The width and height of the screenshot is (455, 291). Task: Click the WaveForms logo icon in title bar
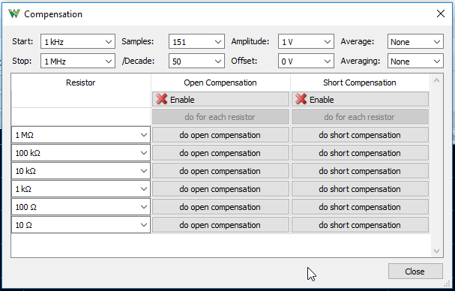pyautogui.click(x=14, y=13)
